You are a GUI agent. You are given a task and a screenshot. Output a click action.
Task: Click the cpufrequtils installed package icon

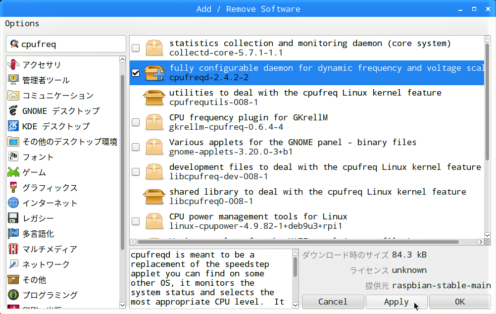[x=154, y=98]
